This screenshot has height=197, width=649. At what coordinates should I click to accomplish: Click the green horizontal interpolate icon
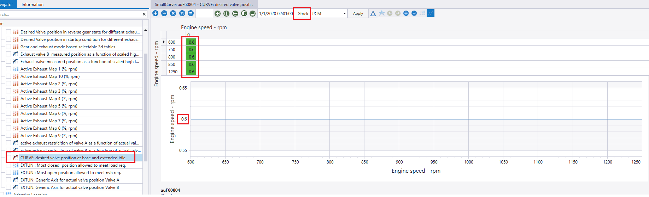pyautogui.click(x=235, y=13)
